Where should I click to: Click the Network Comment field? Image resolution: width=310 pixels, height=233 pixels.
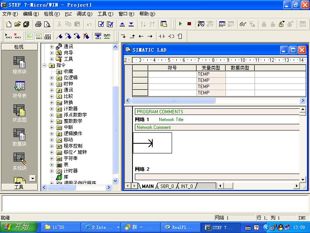pyautogui.click(x=217, y=127)
